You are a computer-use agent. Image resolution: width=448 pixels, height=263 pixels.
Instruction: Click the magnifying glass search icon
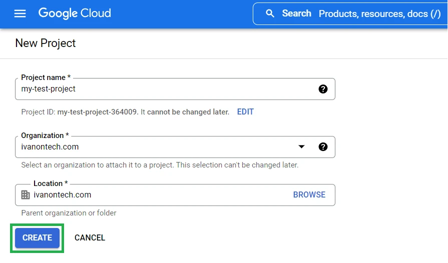click(x=270, y=13)
